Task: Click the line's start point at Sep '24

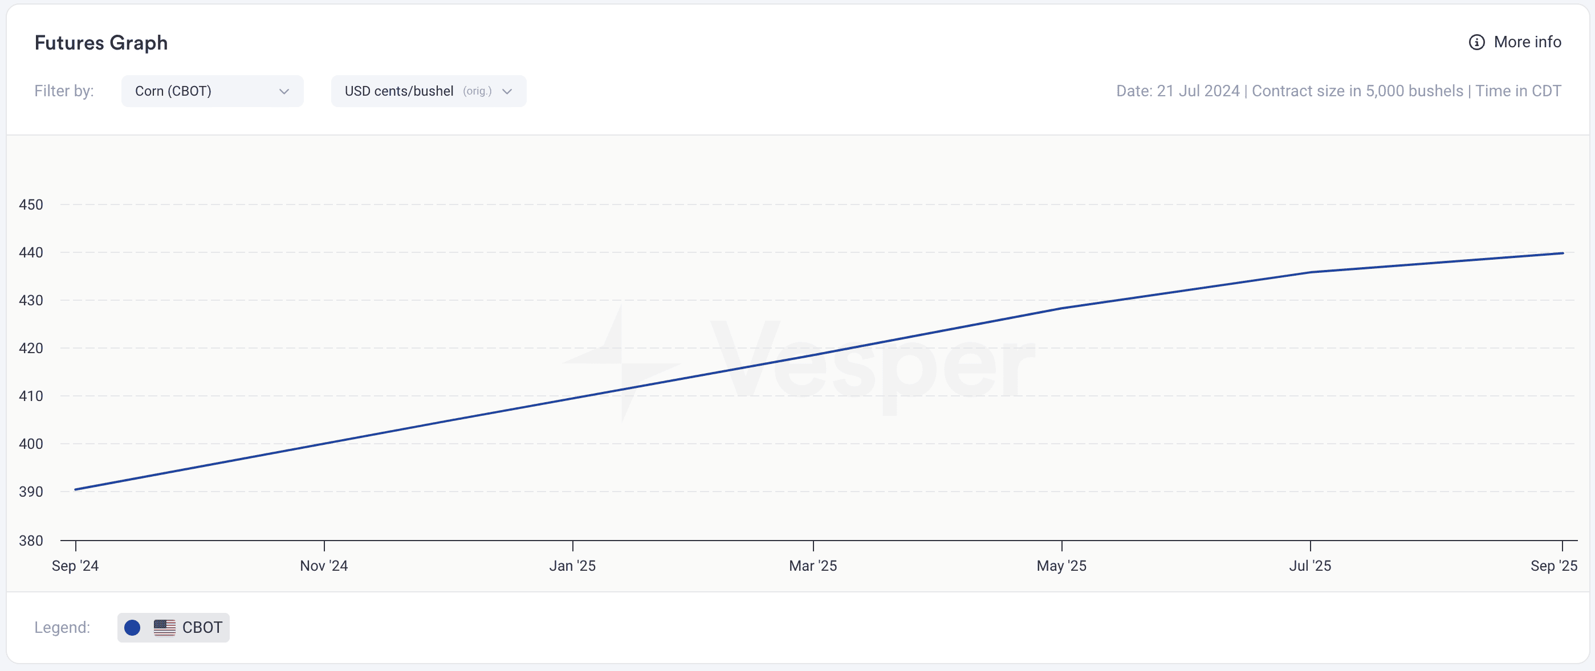Action: [x=76, y=489]
